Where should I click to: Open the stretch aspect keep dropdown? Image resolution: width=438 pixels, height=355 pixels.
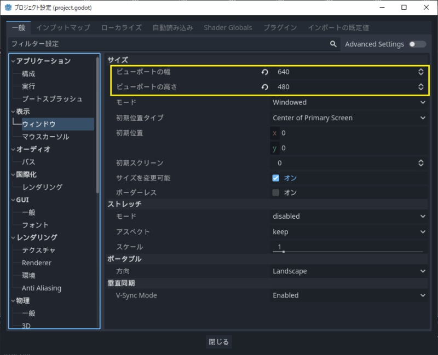coord(349,232)
